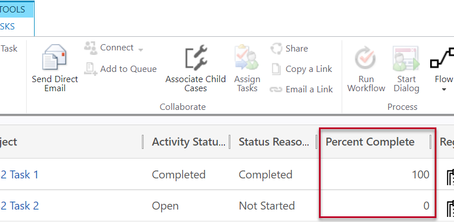Sort by Activity Status column header

[x=188, y=142]
